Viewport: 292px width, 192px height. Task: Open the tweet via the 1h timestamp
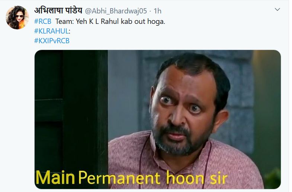point(157,11)
